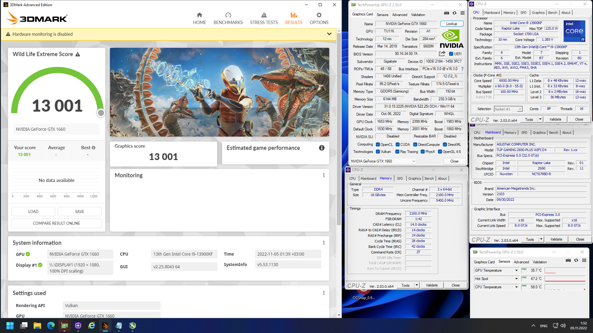
Task: Toggle the OpenGL 4.6 checkbox
Action: [440, 152]
